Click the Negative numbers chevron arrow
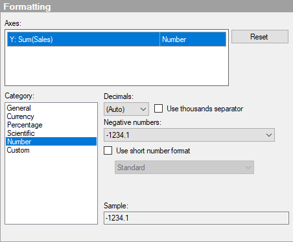The image size is (293, 242). point(269,135)
